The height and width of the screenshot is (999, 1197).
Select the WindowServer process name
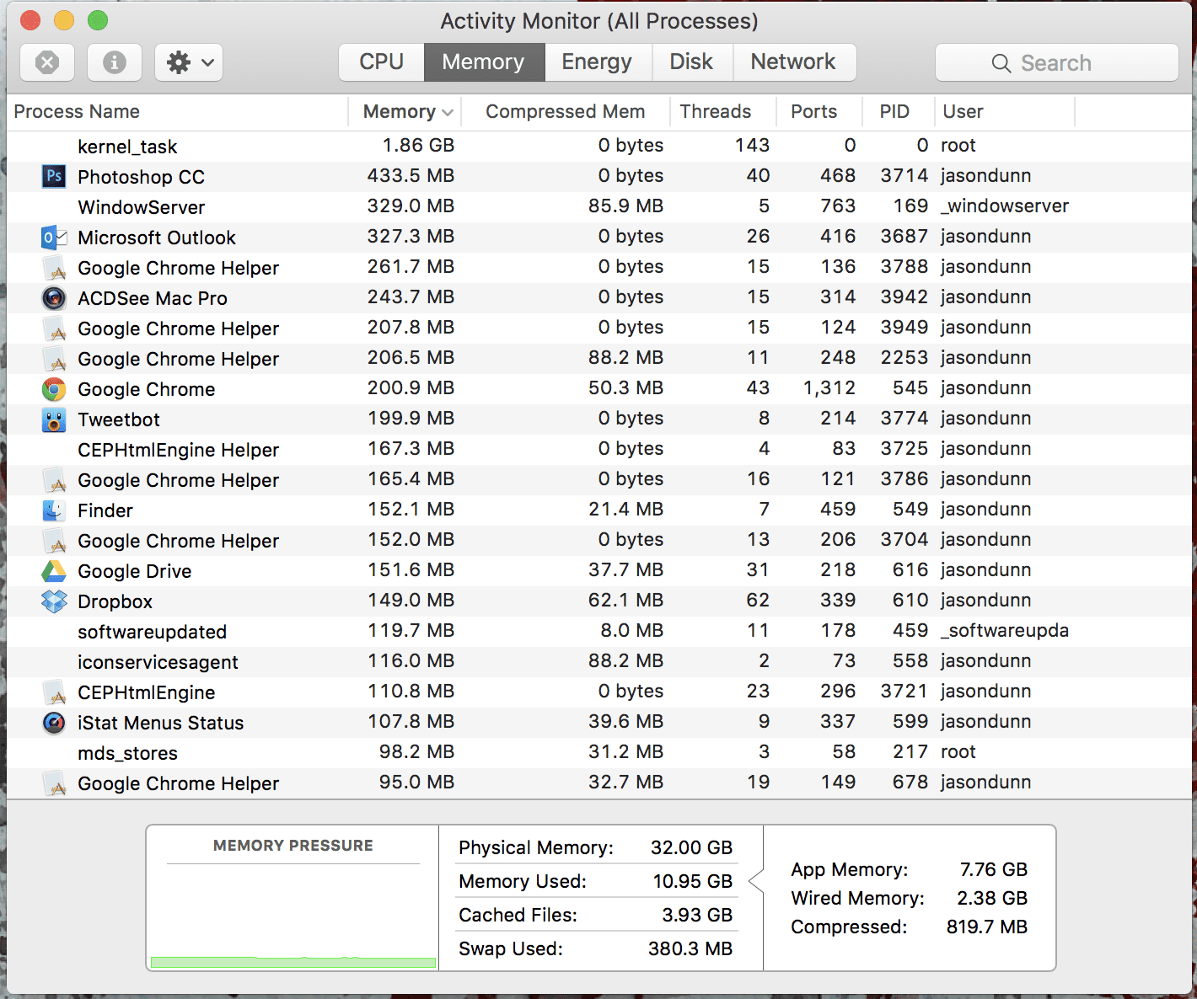(141, 207)
